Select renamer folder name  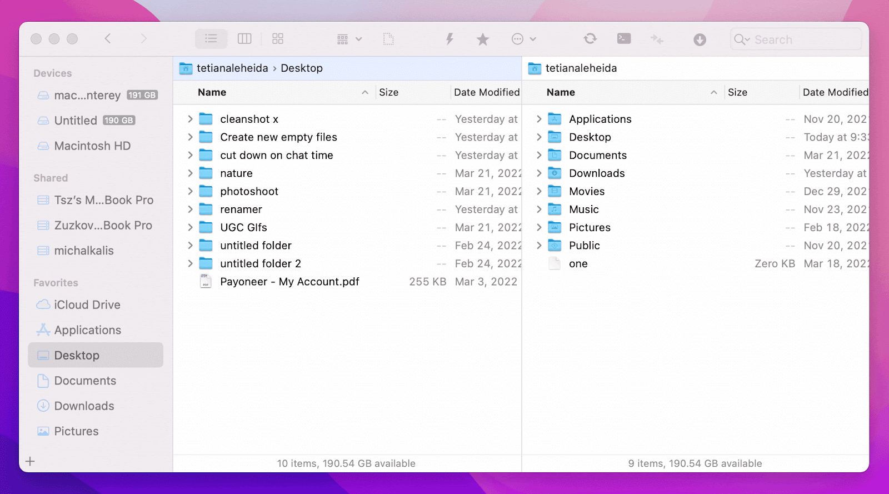pyautogui.click(x=241, y=209)
